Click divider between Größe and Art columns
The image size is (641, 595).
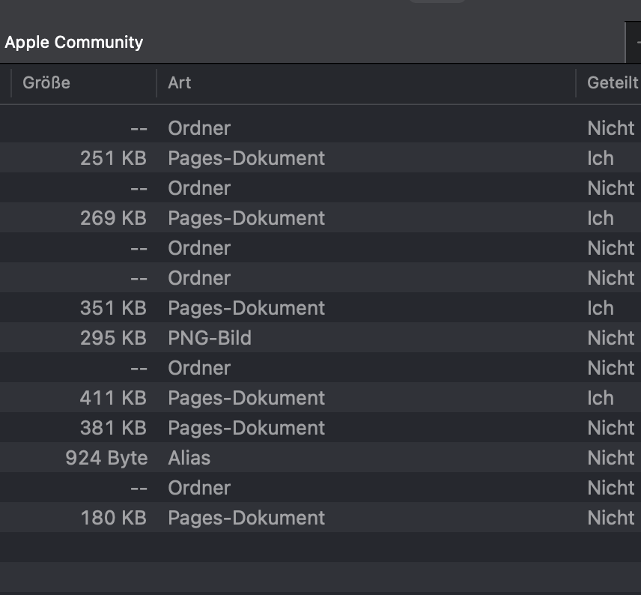156,82
